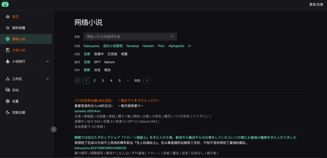
Task: Go to page 5
Action: click(x=120, y=81)
